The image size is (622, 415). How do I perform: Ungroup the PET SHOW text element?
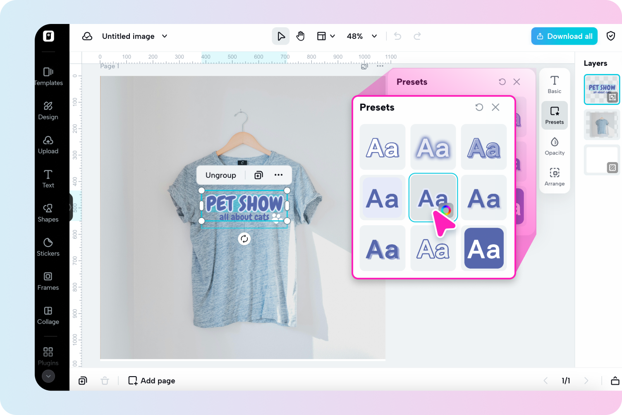[x=220, y=175]
